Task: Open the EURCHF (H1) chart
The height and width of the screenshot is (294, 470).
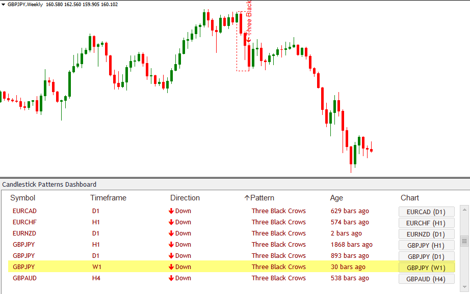Action: [426, 223]
